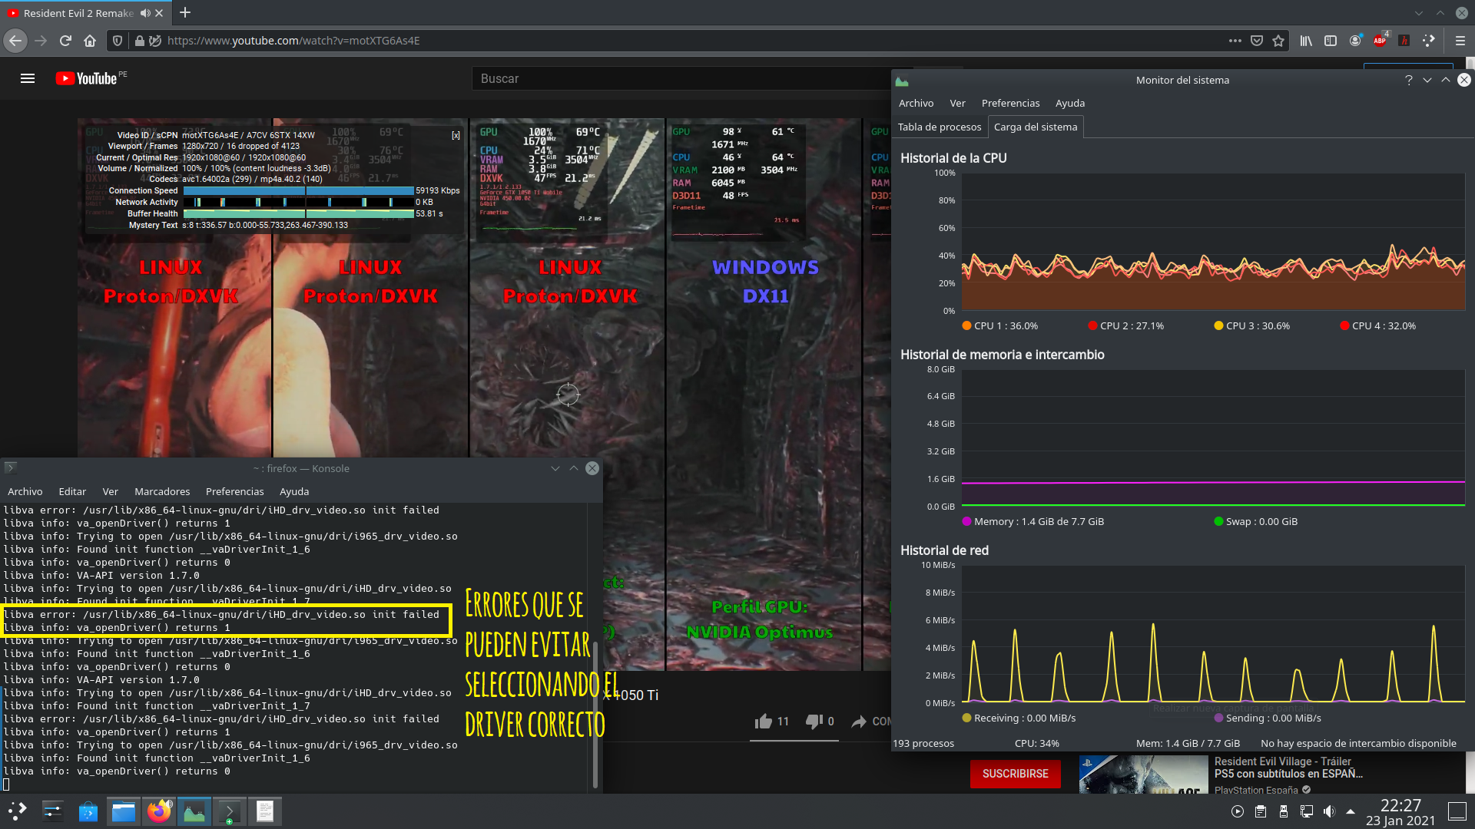
Task: Click the thumbs down dislike button
Action: (x=814, y=721)
